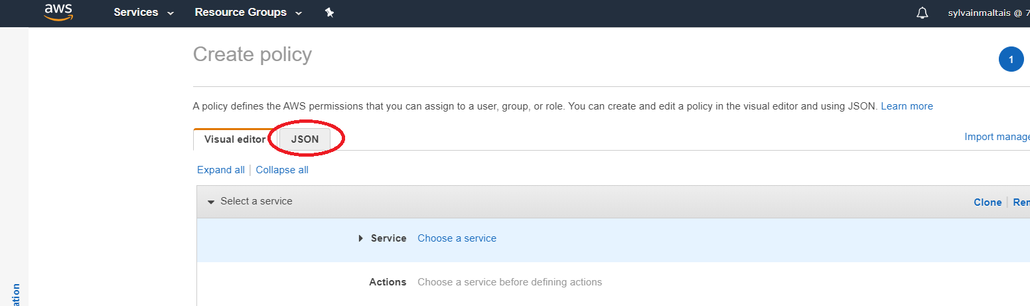Click the Import managed policy link
The height and width of the screenshot is (306, 1030).
coord(997,137)
